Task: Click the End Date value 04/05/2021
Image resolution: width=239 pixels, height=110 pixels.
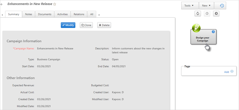Action: pyautogui.click(x=119, y=67)
